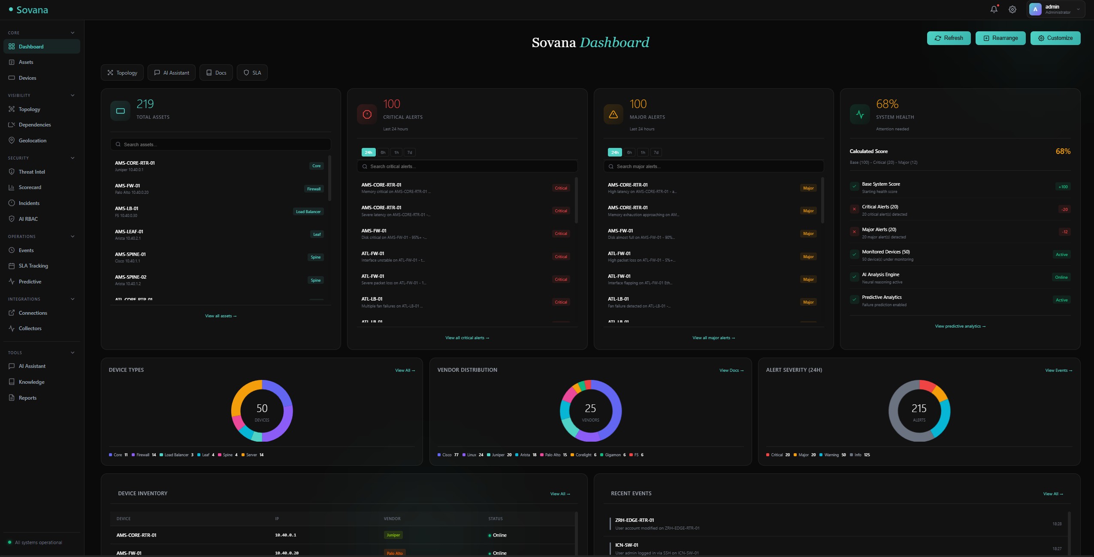Click the Search assets input field
Screen dimensions: 1094x557
[x=220, y=144]
